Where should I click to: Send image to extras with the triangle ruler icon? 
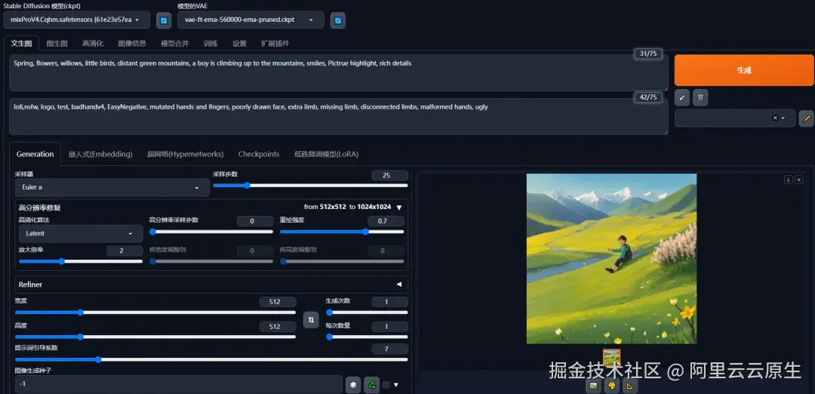(x=630, y=386)
